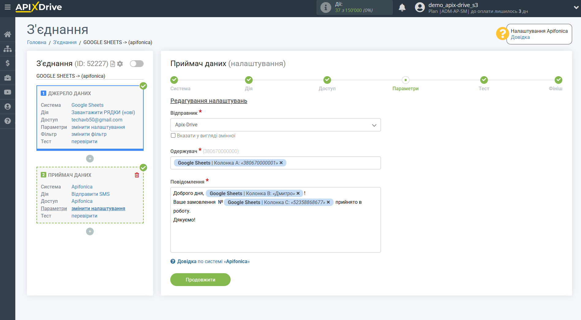
Task: Go to the Тест step
Action: [x=484, y=80]
